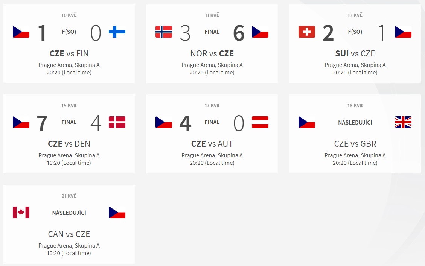425x266 pixels.
Task: Click FINAL status on 15 KVĚ card
Action: pyautogui.click(x=69, y=122)
